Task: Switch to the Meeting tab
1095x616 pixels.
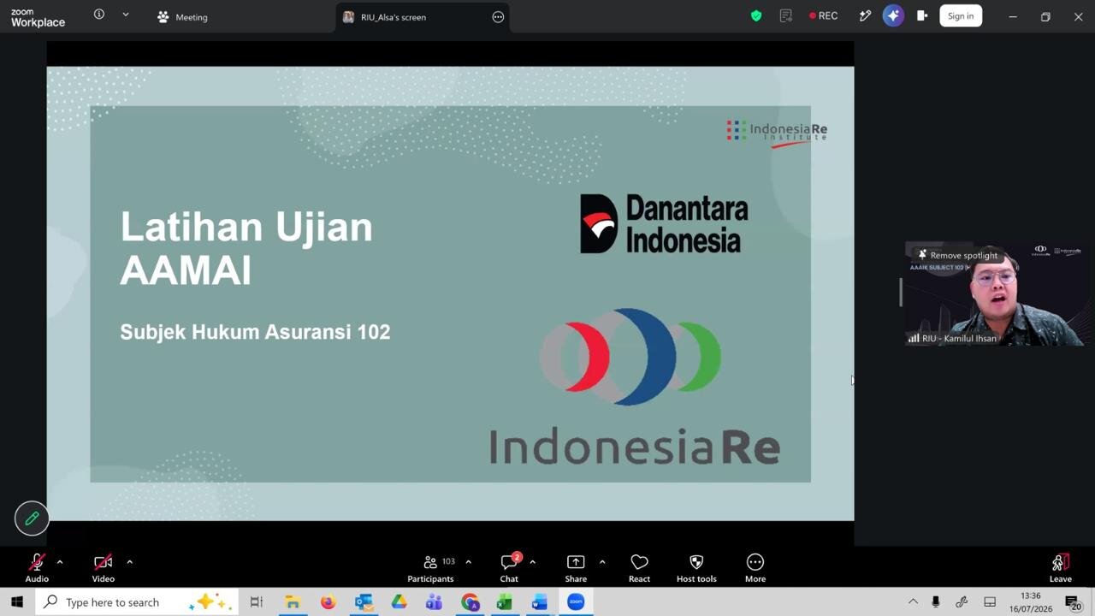Action: coord(182,17)
